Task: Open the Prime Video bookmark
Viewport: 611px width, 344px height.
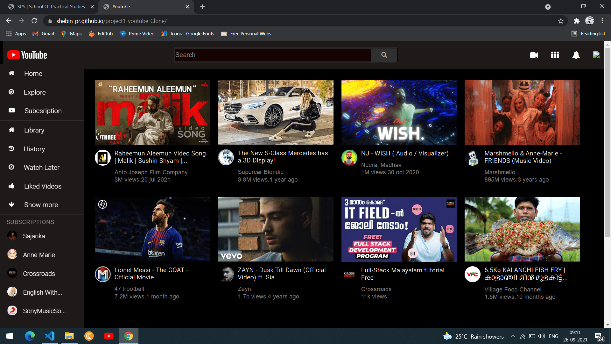Action: point(137,34)
